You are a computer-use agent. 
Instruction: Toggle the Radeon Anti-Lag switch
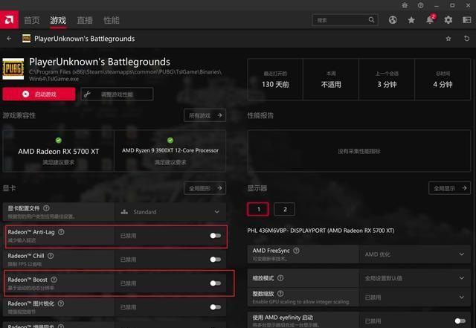pos(215,236)
